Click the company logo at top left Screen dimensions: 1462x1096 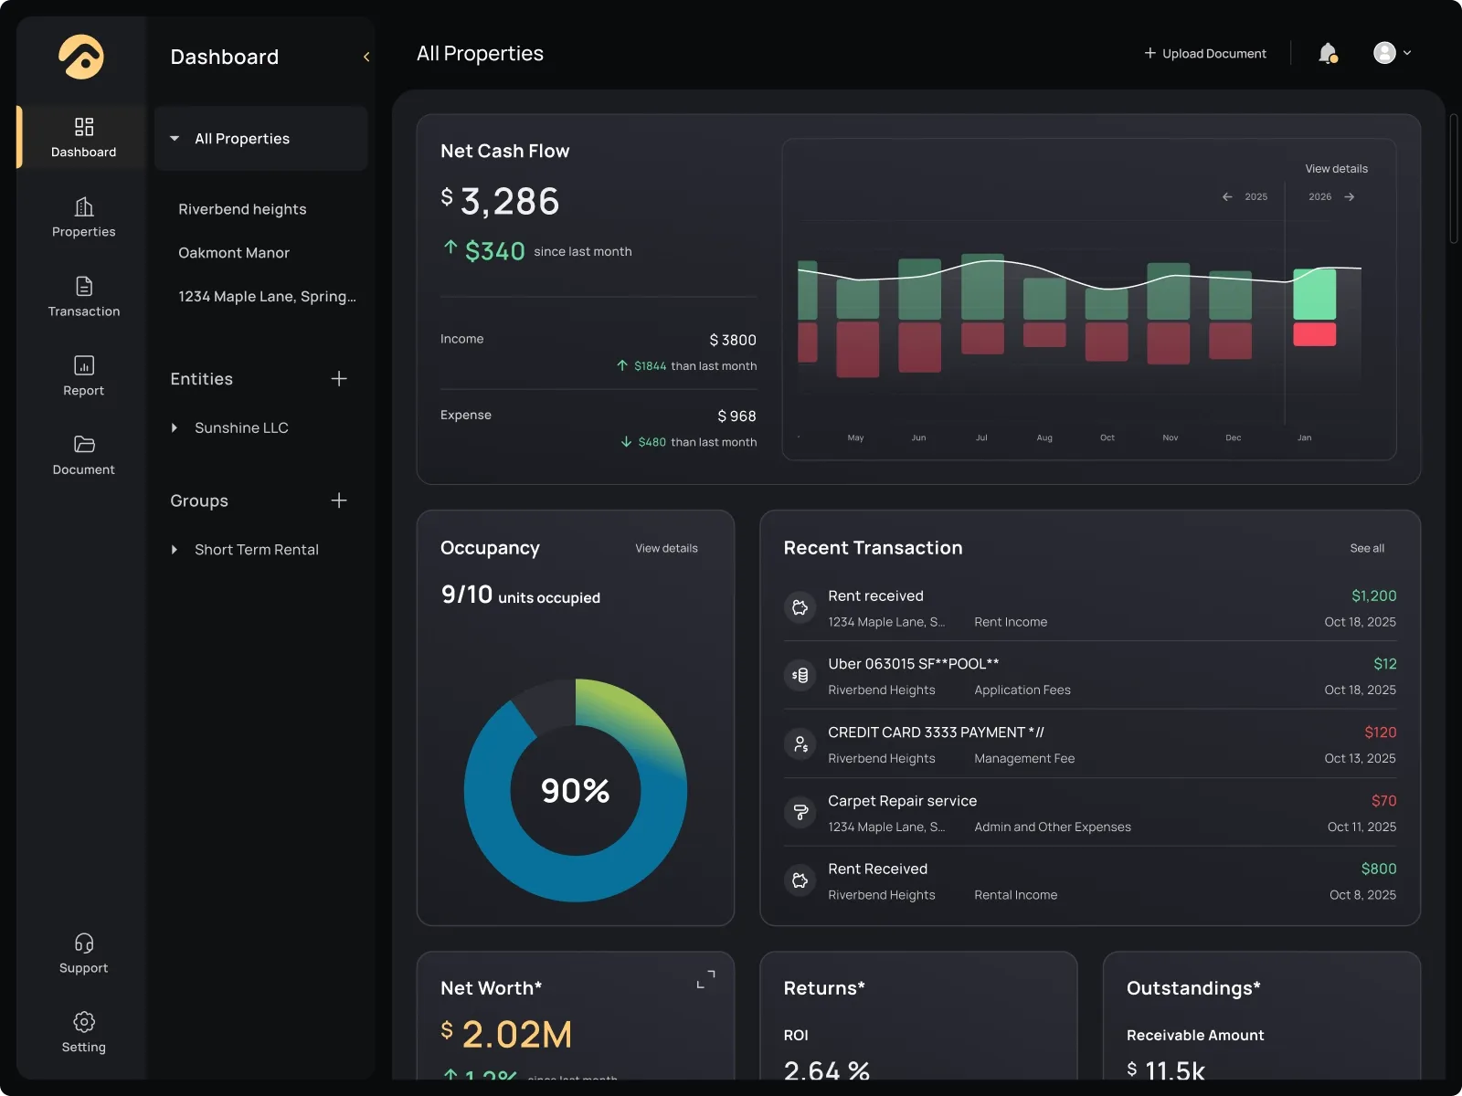81,58
